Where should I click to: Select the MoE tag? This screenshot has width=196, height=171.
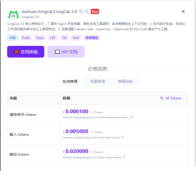click(x=76, y=38)
